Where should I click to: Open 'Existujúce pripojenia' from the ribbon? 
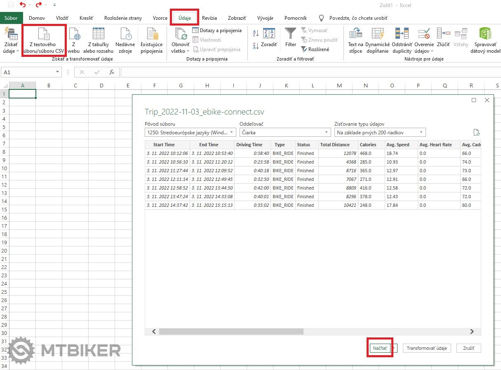pyautogui.click(x=152, y=35)
